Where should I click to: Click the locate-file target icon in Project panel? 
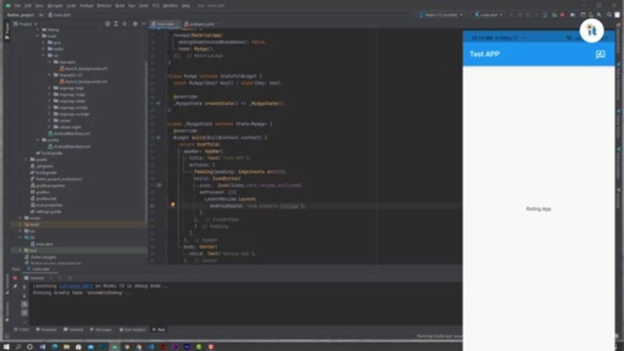pos(108,24)
